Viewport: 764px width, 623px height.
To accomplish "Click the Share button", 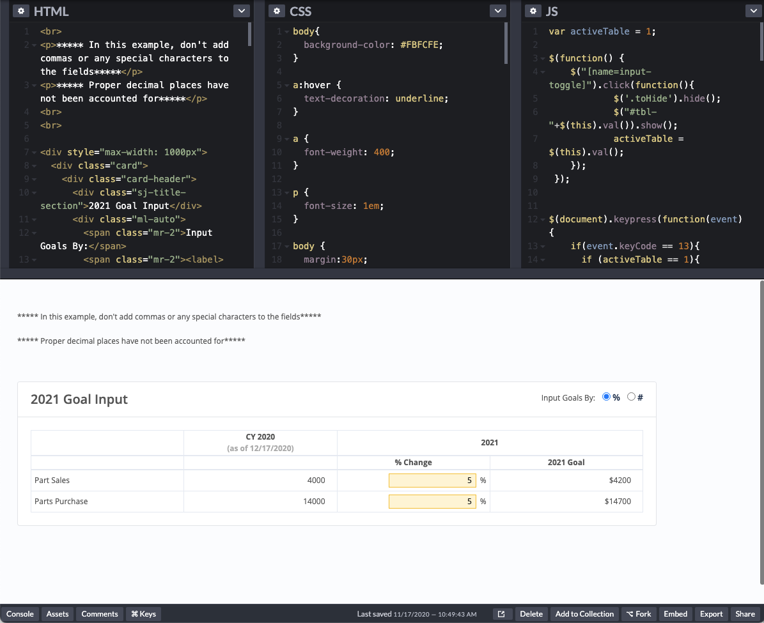I will [745, 614].
